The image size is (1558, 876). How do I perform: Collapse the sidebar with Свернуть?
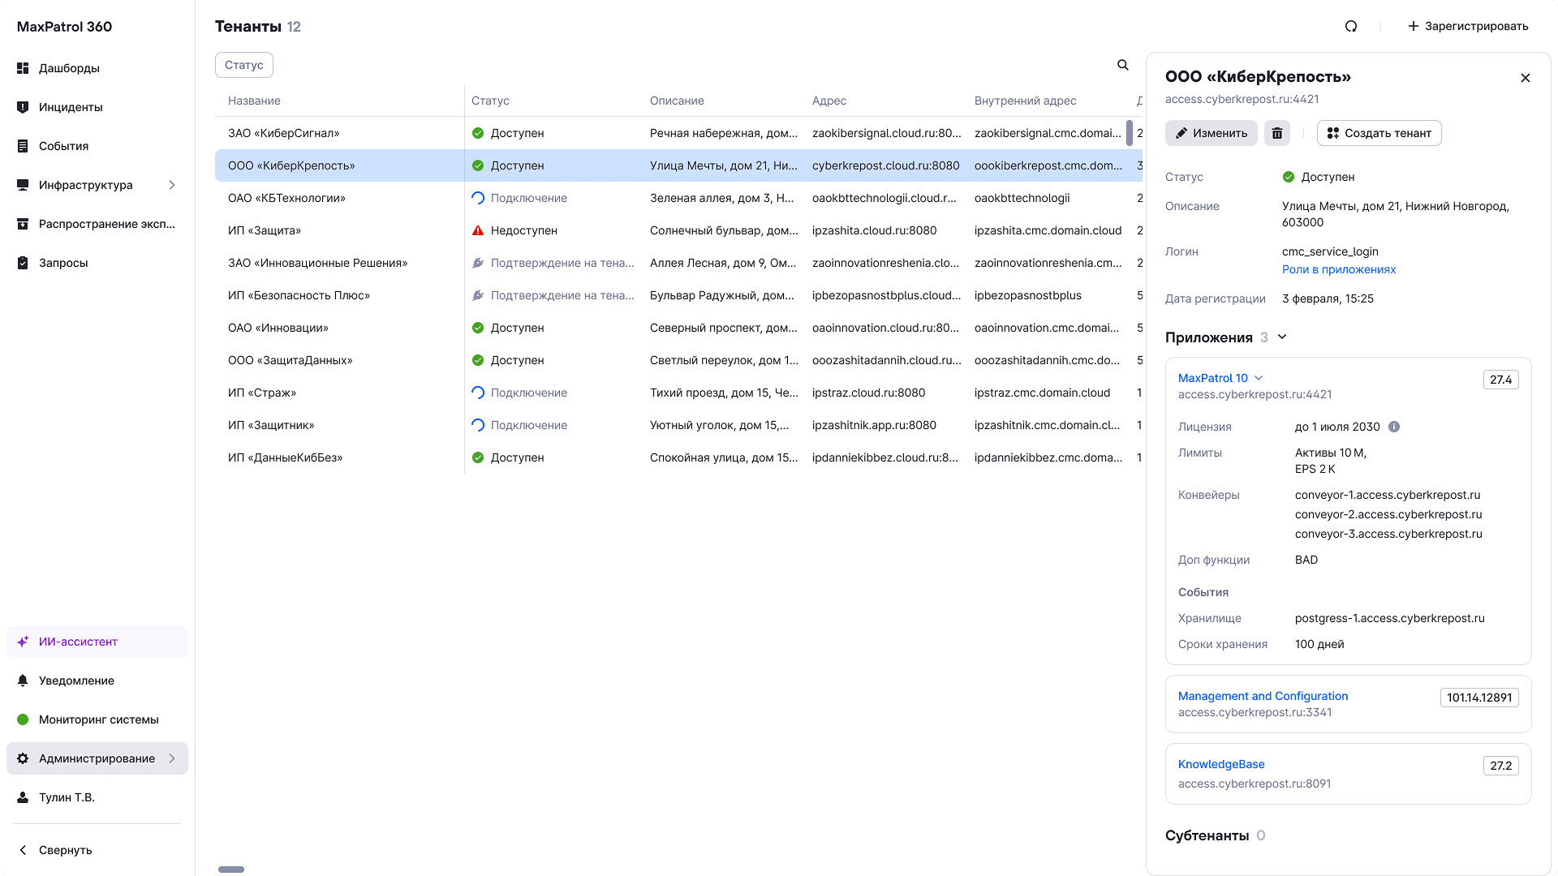click(65, 850)
